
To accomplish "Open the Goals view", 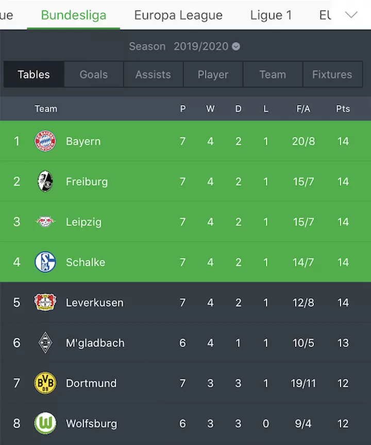I will pos(93,74).
